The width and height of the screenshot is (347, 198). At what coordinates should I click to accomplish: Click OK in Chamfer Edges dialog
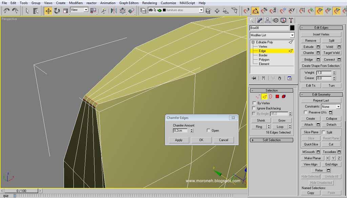(x=201, y=140)
